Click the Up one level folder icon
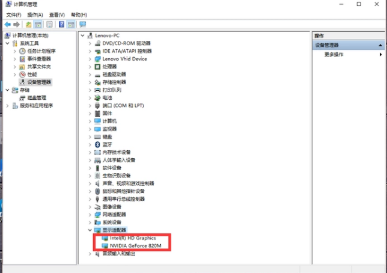Viewport: 387px width, 273px height. [28, 25]
